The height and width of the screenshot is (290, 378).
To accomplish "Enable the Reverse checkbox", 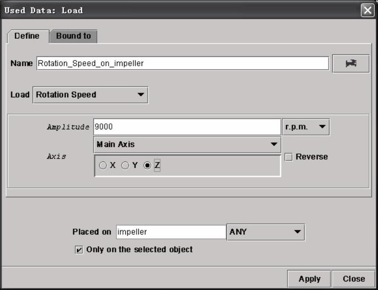I will pyautogui.click(x=289, y=157).
